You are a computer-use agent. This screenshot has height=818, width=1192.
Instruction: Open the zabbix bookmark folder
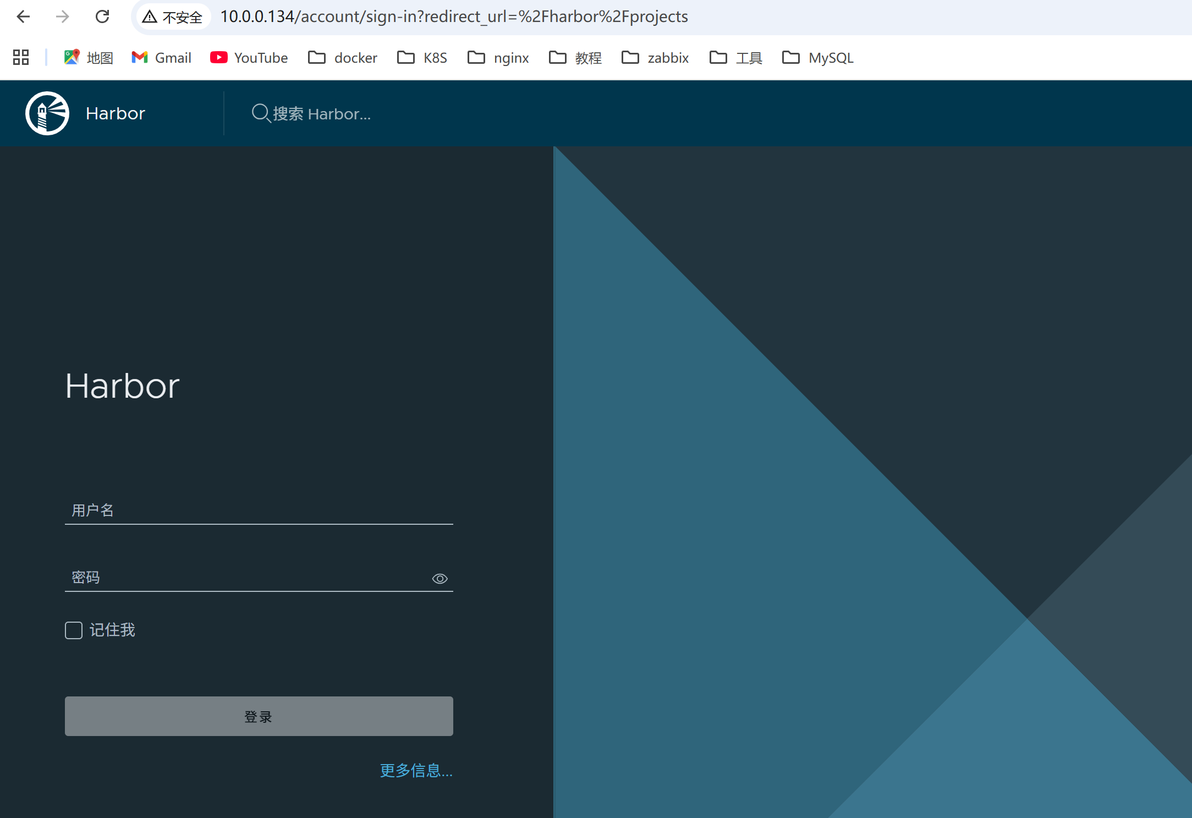pos(655,57)
